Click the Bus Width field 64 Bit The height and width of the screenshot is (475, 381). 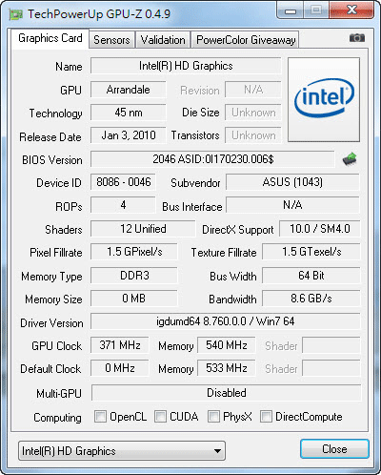click(x=311, y=276)
